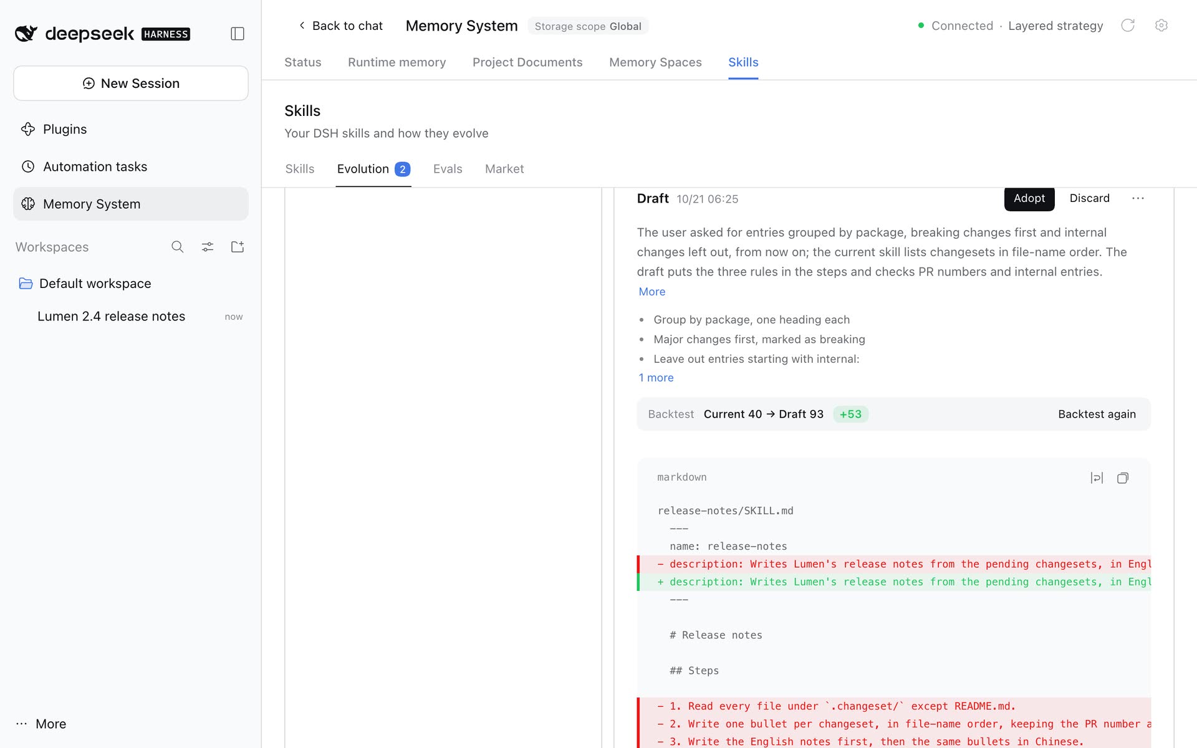
Task: Open the Memory Spaces tab
Action: (x=655, y=62)
